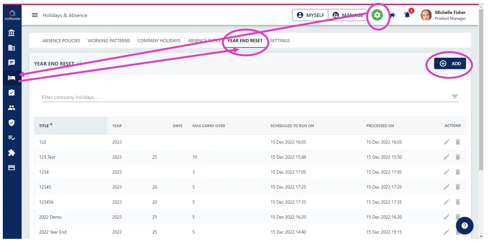Sort by the Processed On column
The width and height of the screenshot is (488, 244).
380,126
